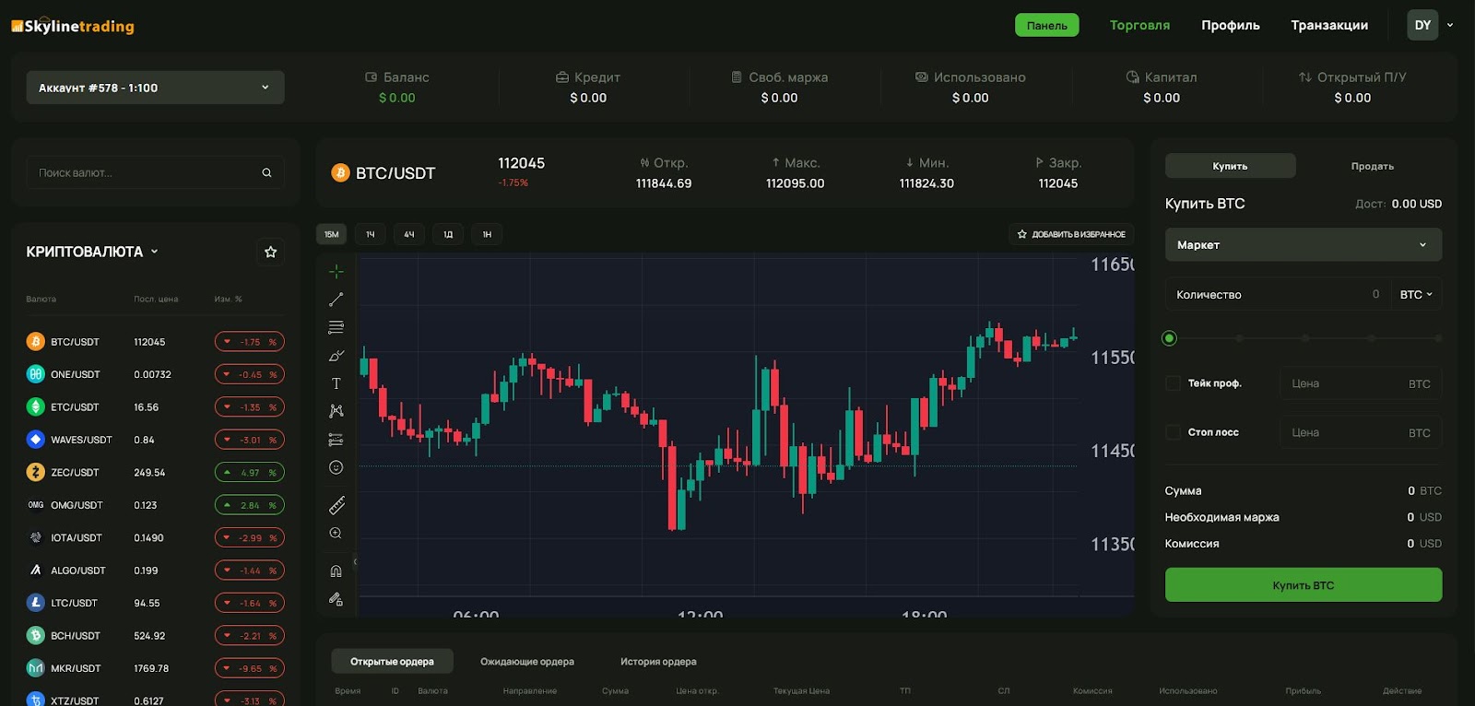Viewport: 1475px width, 706px height.
Task: Click the search magnifier icon
Action: [x=266, y=172]
